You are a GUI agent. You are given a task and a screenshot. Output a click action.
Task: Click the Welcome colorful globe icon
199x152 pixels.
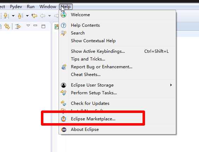coord(64,15)
